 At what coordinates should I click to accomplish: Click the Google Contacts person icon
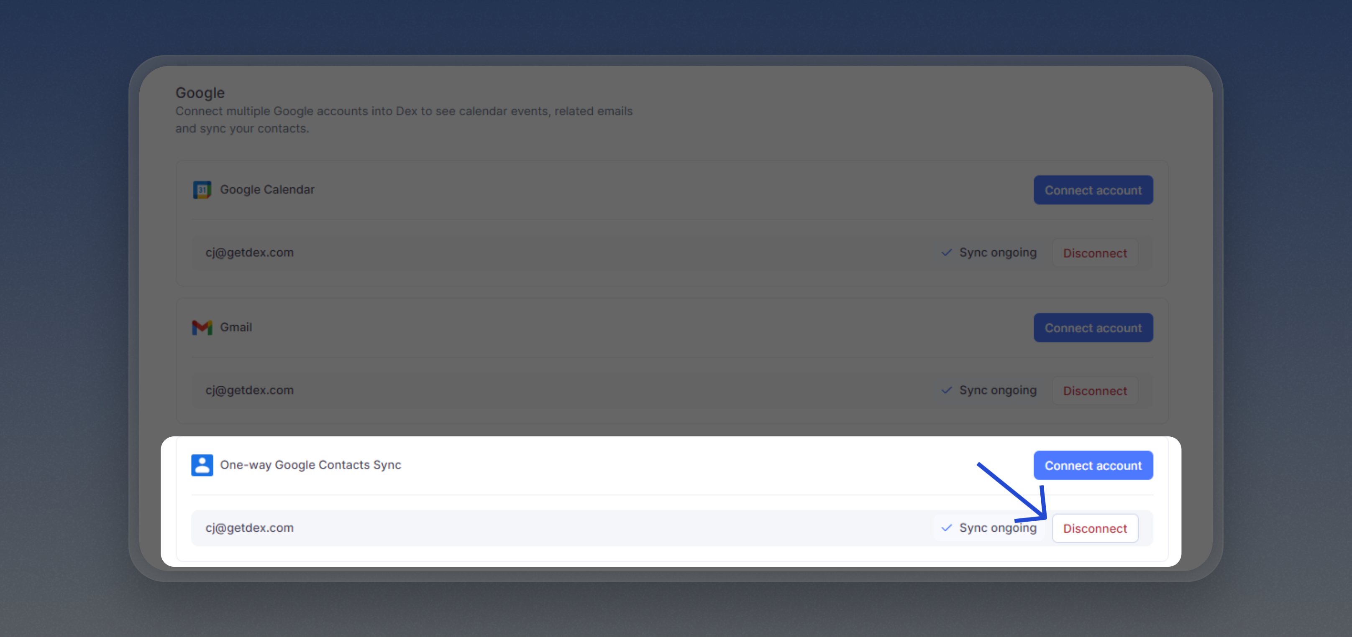point(202,465)
